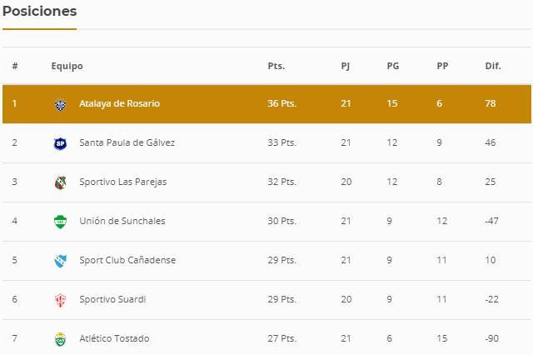Viewport: 533px width, 355px height.
Task: Open the Unión de Sunchales team page
Action: [122, 222]
